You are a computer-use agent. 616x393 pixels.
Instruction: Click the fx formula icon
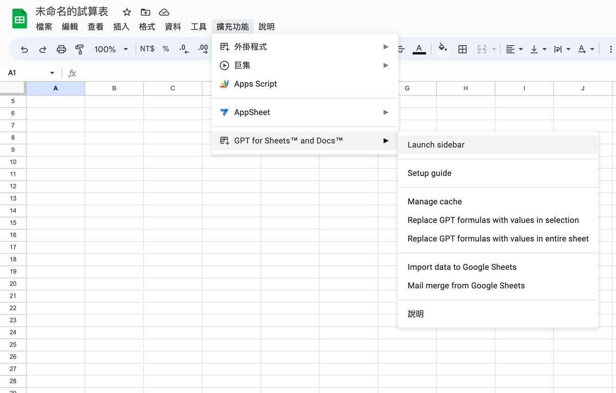(x=72, y=73)
